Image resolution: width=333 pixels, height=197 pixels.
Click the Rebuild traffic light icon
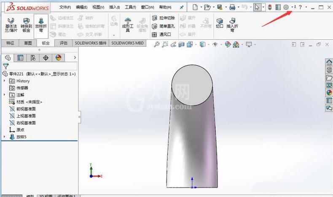click(x=270, y=7)
